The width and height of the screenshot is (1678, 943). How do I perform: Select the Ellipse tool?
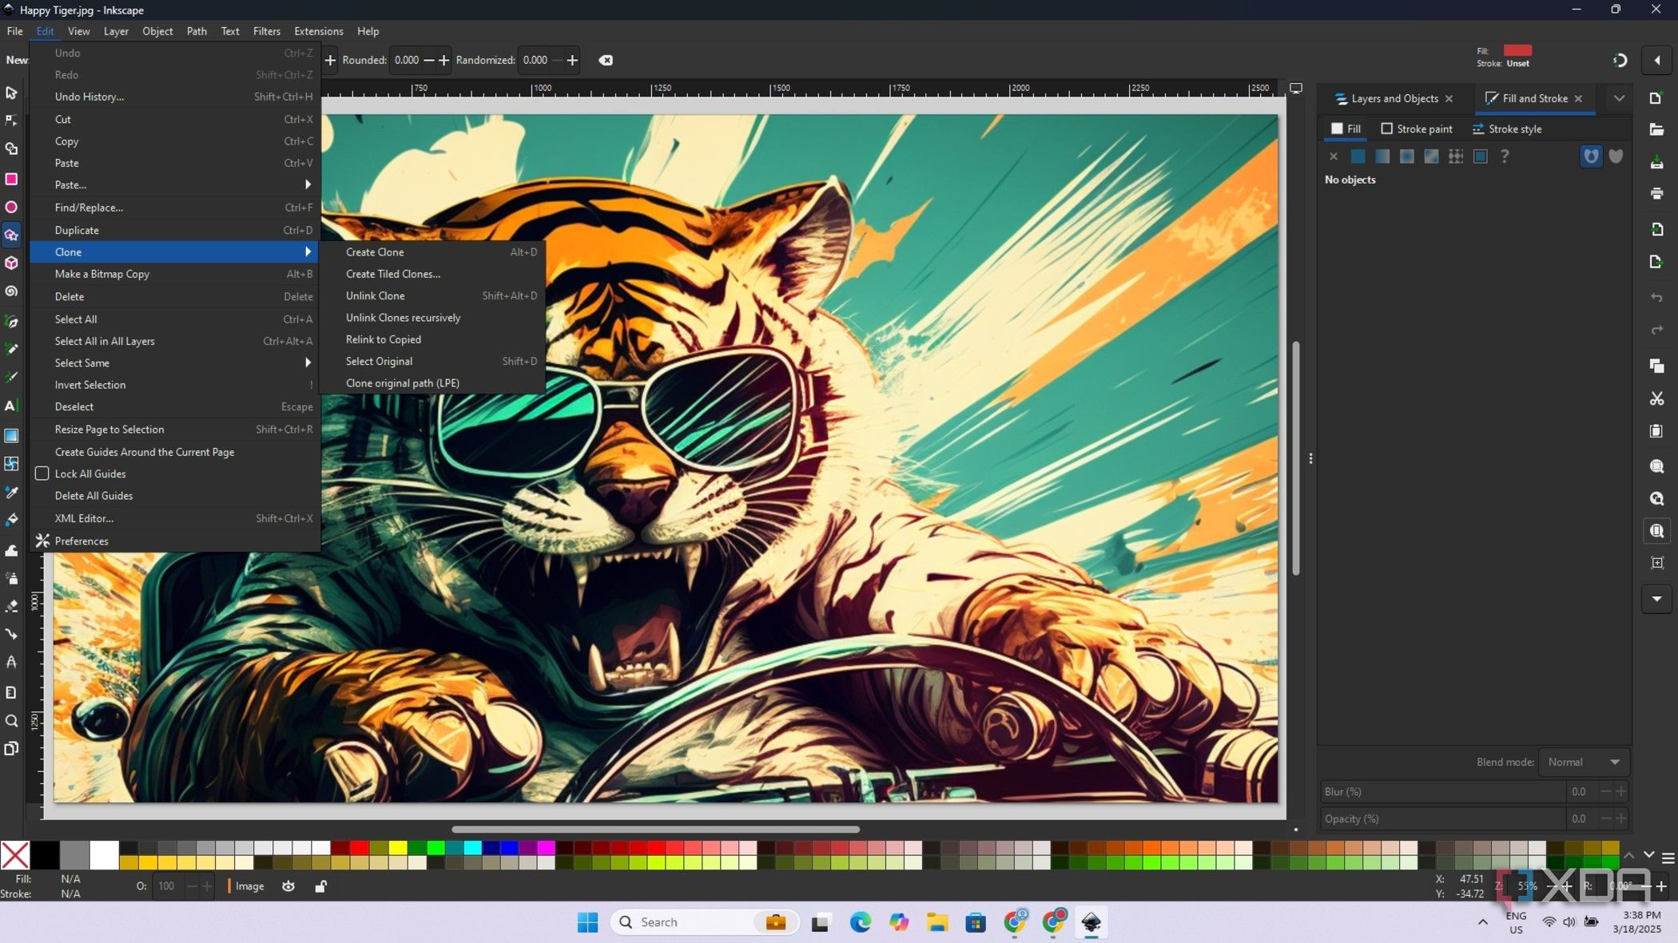pos(11,207)
